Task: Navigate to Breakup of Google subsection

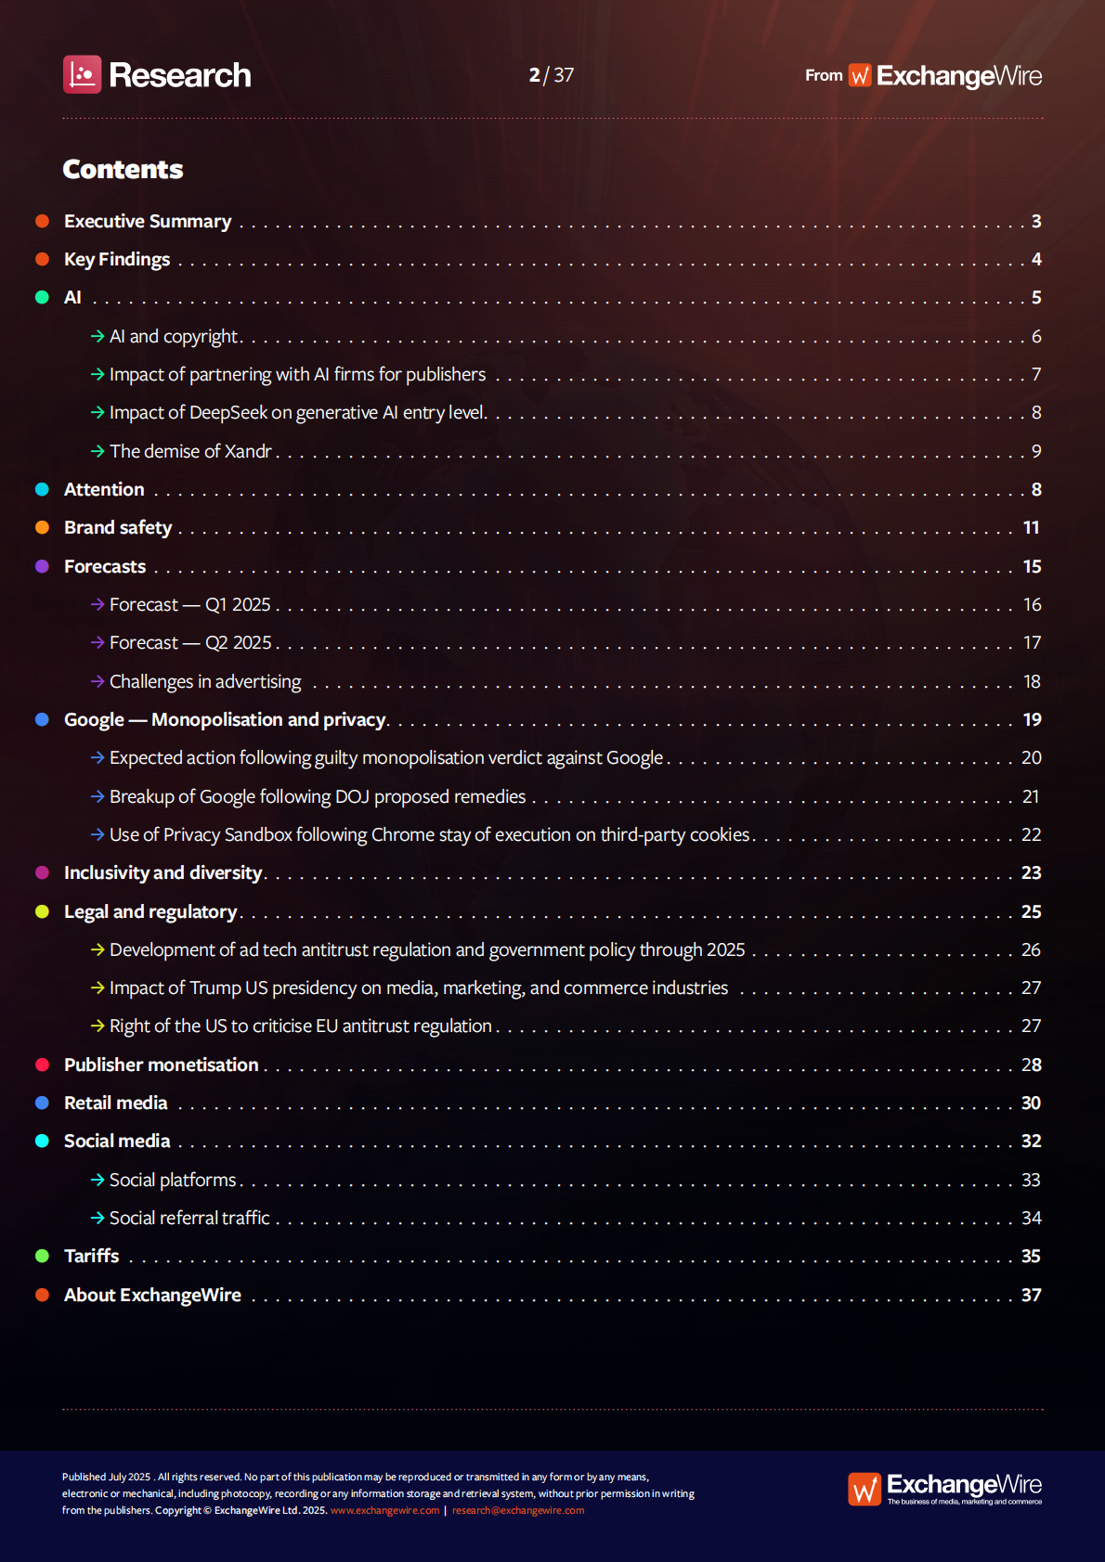Action: [318, 797]
